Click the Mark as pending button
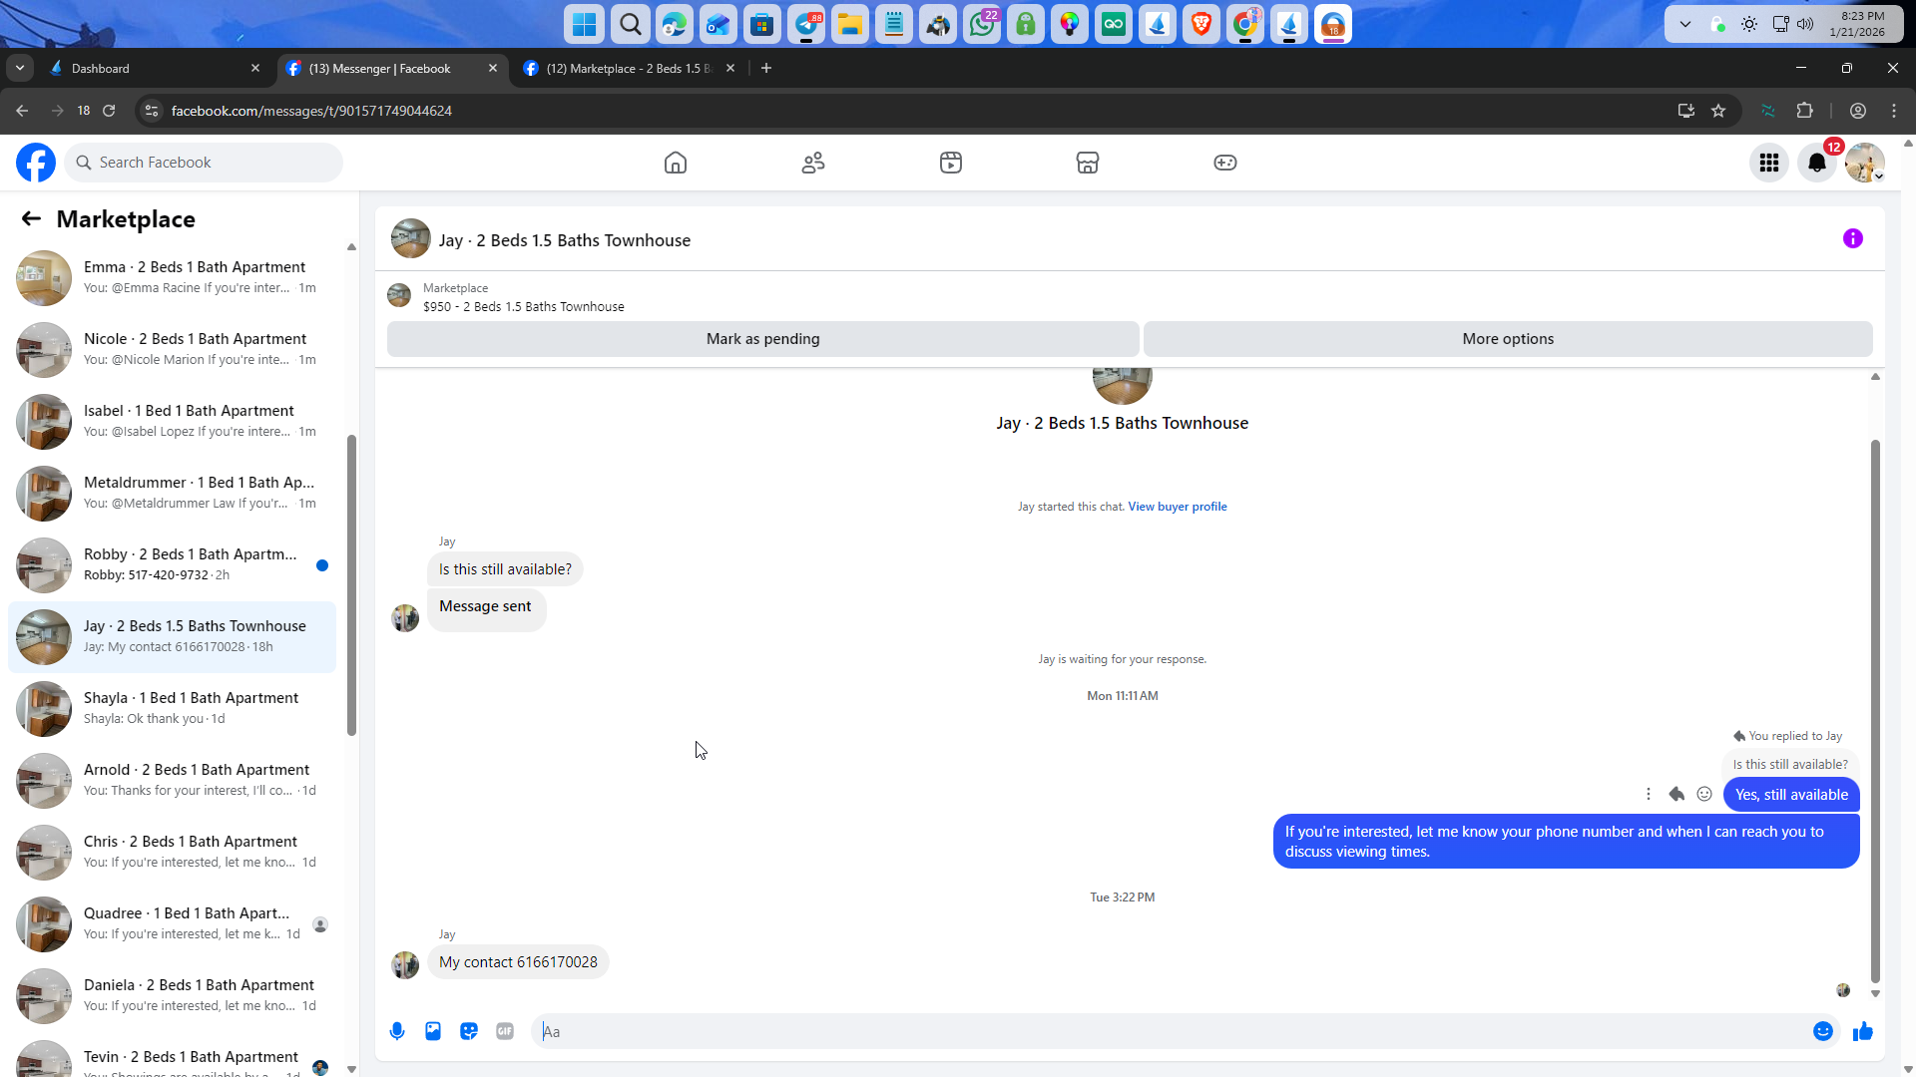 [x=762, y=339]
